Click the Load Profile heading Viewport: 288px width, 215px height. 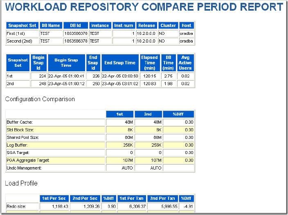(x=21, y=183)
